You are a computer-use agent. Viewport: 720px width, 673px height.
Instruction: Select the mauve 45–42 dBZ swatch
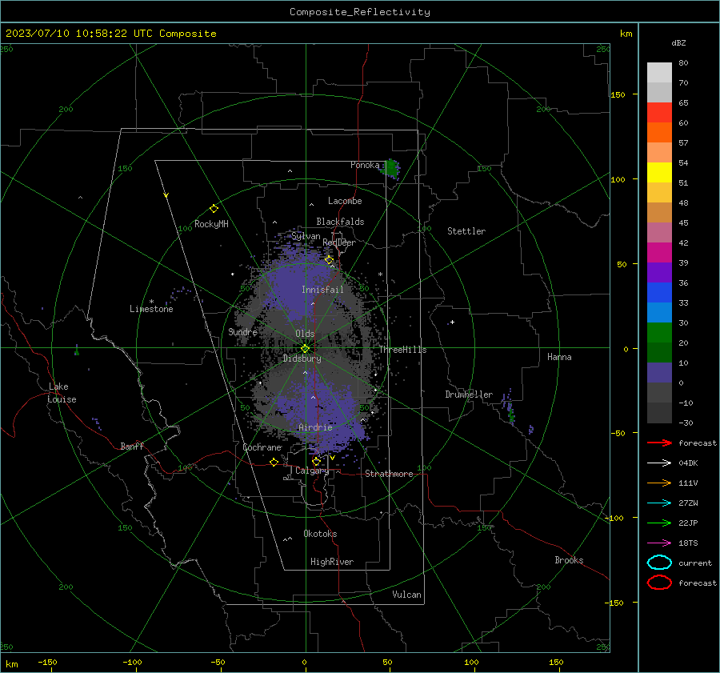(659, 232)
